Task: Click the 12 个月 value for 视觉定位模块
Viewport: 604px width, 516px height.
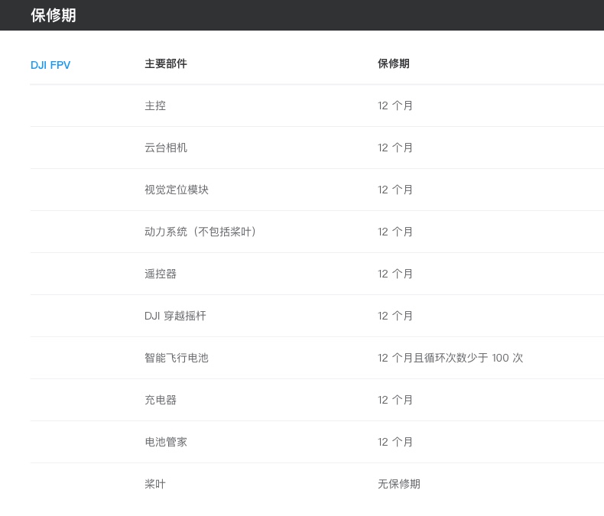Action: (x=395, y=190)
